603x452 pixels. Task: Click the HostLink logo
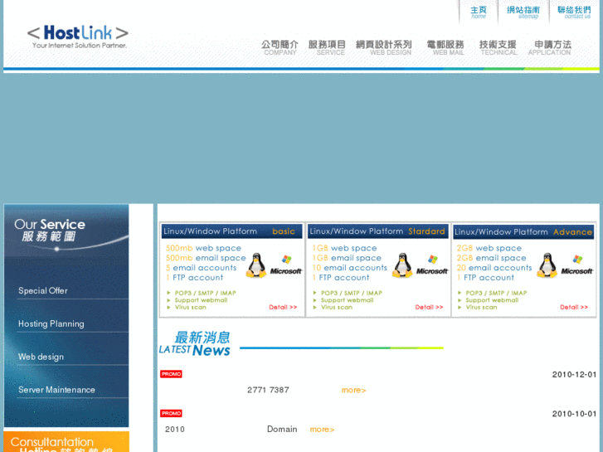coord(78,37)
